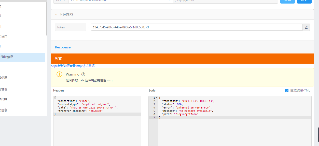
Task: Click the Body panel label
Action: coord(152,90)
